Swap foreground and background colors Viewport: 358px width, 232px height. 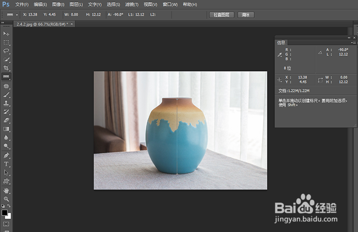(x=9, y=206)
